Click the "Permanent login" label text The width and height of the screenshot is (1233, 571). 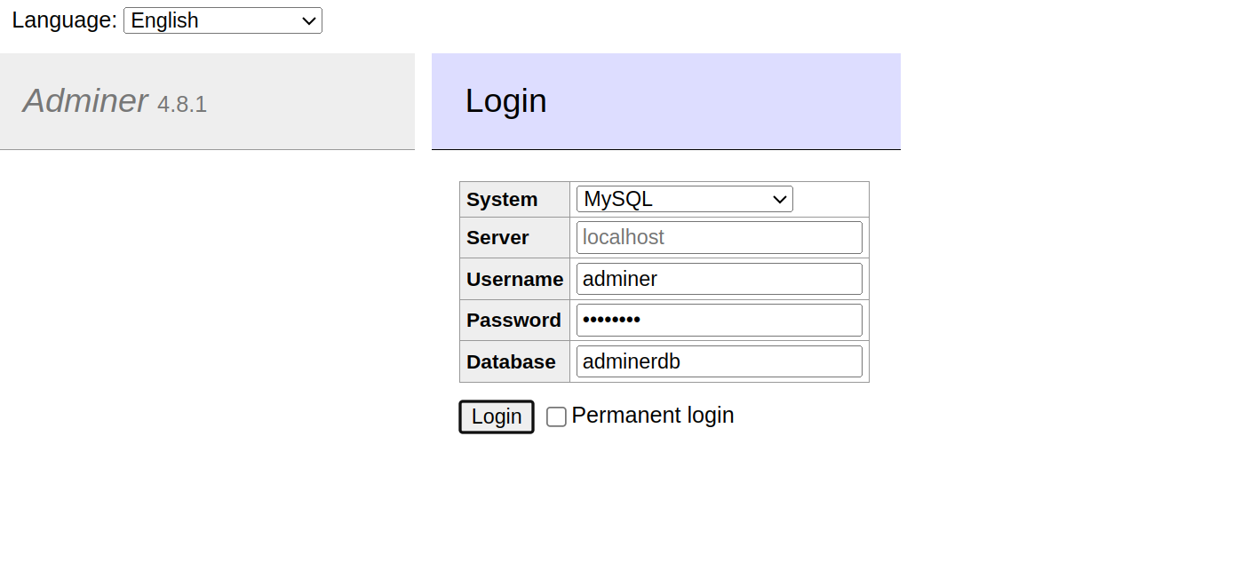pyautogui.click(x=652, y=416)
